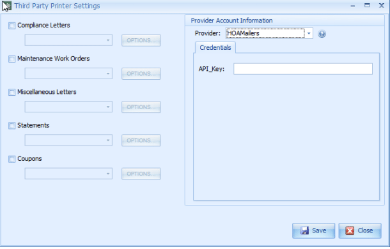Expand the Miscellaneous Letters printer dropdown
The width and height of the screenshot is (390, 249).
68,107
